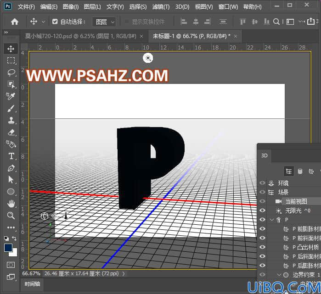Select the Rectangular Marquee tool
The image size is (321, 294).
11,61
